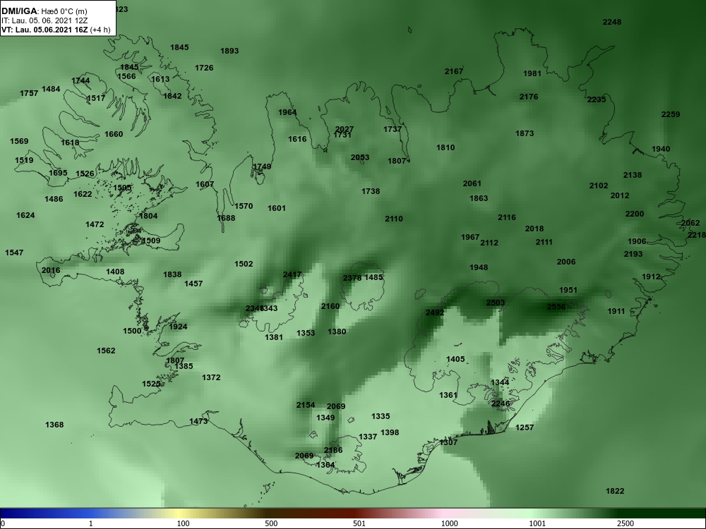This screenshot has width=706, height=529.
Task: Click the map value 1660
Action: [114, 134]
